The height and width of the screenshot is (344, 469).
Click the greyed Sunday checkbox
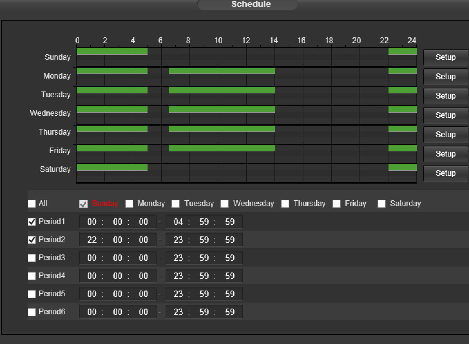coord(83,204)
